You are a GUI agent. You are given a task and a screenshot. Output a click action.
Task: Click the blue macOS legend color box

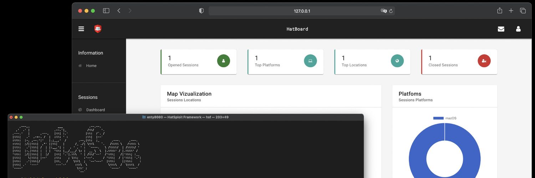[x=438, y=118]
